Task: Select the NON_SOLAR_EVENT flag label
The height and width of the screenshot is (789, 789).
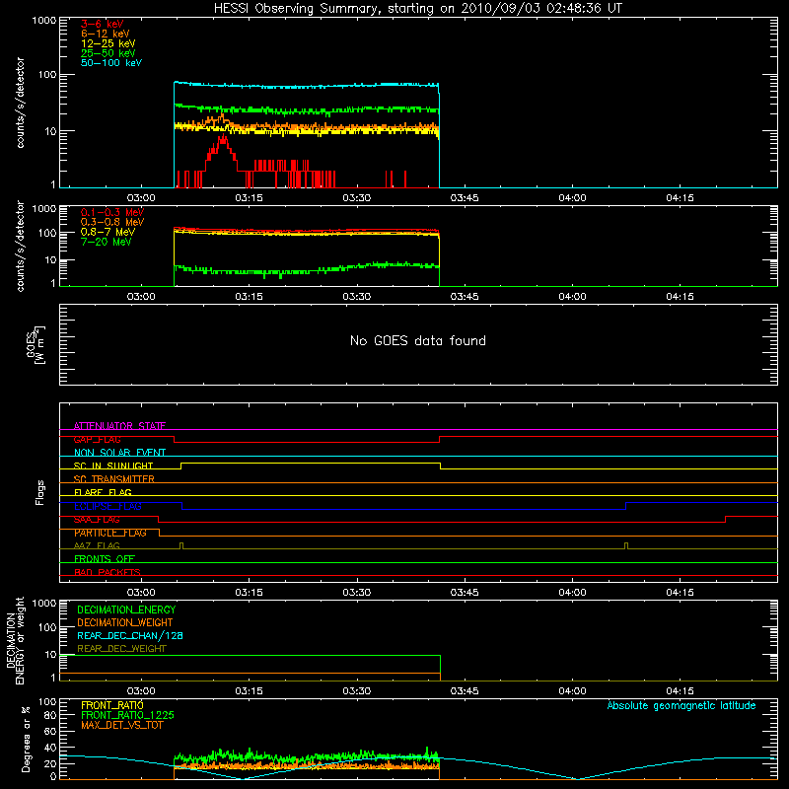Action: pyautogui.click(x=119, y=453)
